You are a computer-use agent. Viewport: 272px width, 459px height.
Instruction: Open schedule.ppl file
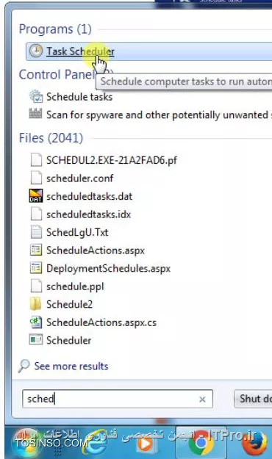pos(75,287)
